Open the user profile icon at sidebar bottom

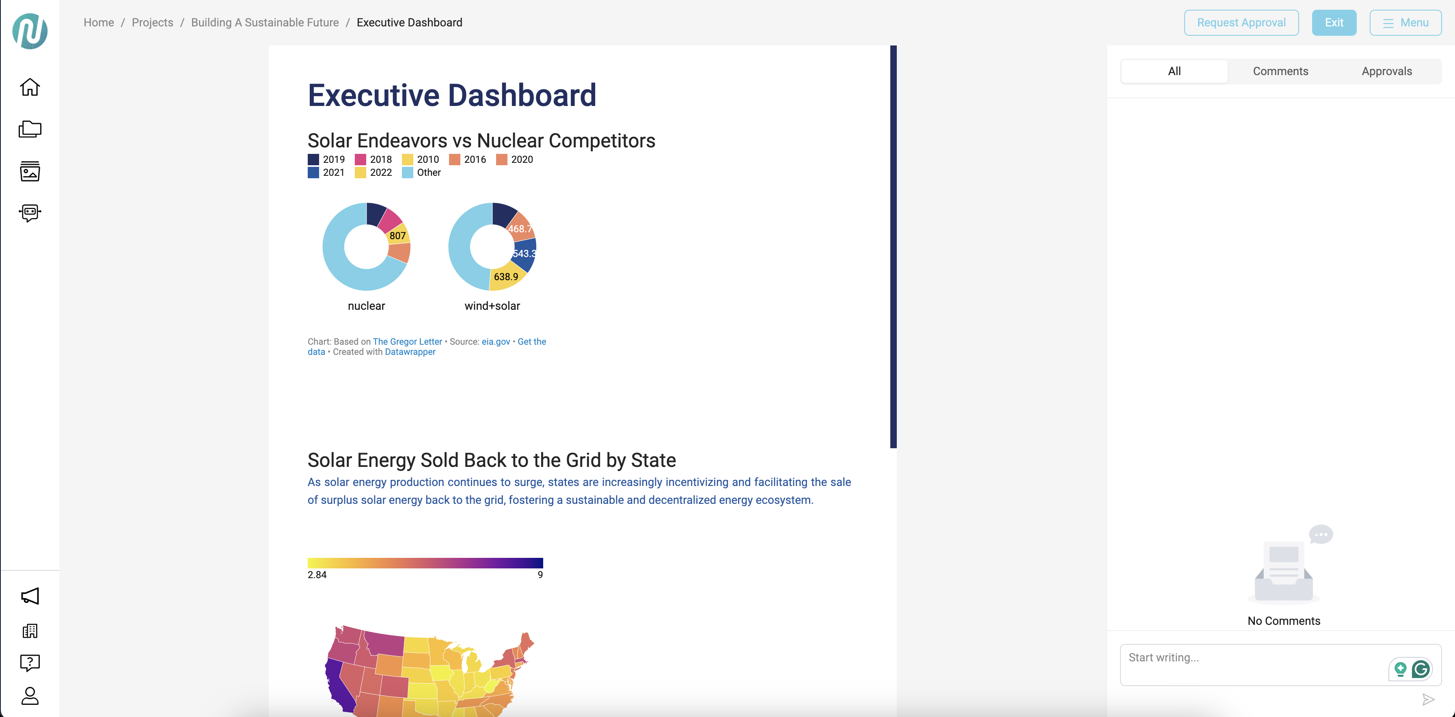29,696
